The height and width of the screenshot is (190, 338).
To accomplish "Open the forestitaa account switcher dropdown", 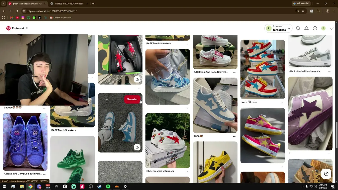I will [278, 28].
